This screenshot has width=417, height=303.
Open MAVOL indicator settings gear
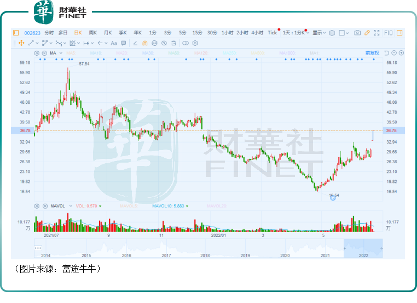[37, 206]
